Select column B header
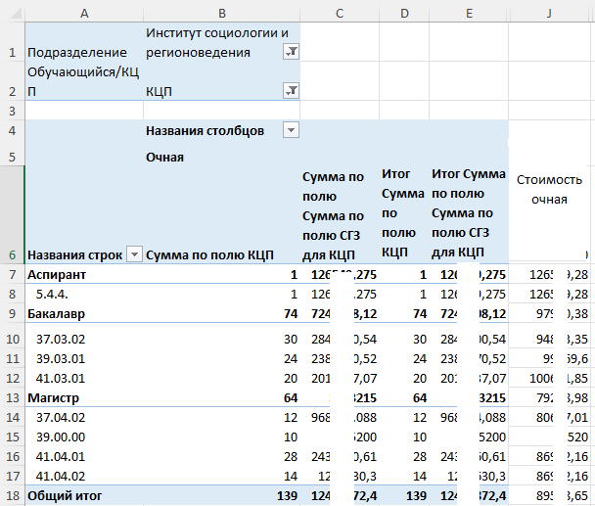The height and width of the screenshot is (506, 595). pyautogui.click(x=222, y=13)
